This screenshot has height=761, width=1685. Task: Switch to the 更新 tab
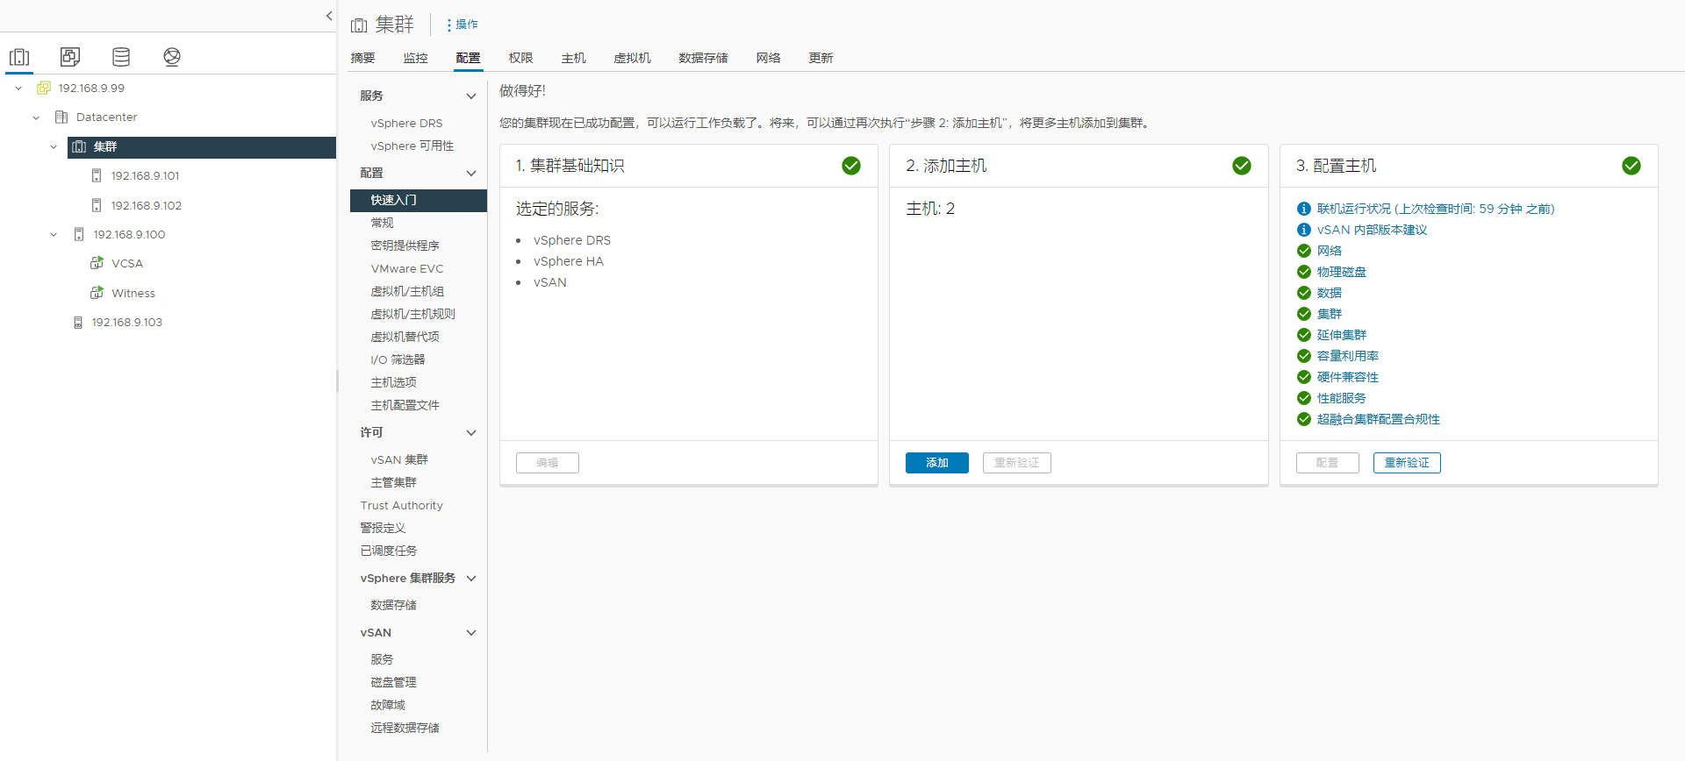coord(821,58)
